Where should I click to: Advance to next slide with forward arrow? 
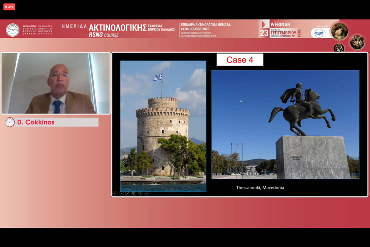(121, 194)
